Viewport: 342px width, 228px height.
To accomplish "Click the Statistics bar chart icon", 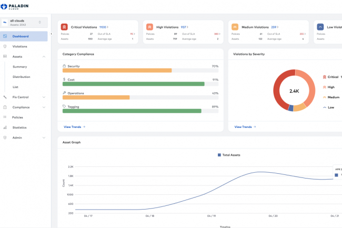I will (x=5, y=127).
